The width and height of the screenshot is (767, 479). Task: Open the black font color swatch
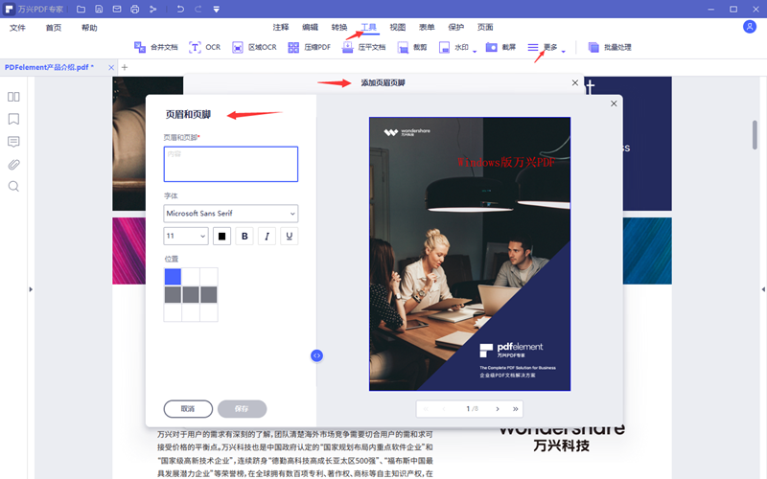222,236
